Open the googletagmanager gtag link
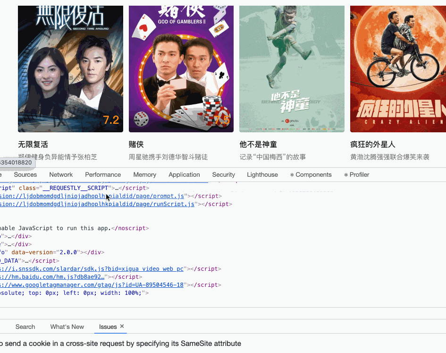The width and height of the screenshot is (446, 353). click(x=92, y=284)
